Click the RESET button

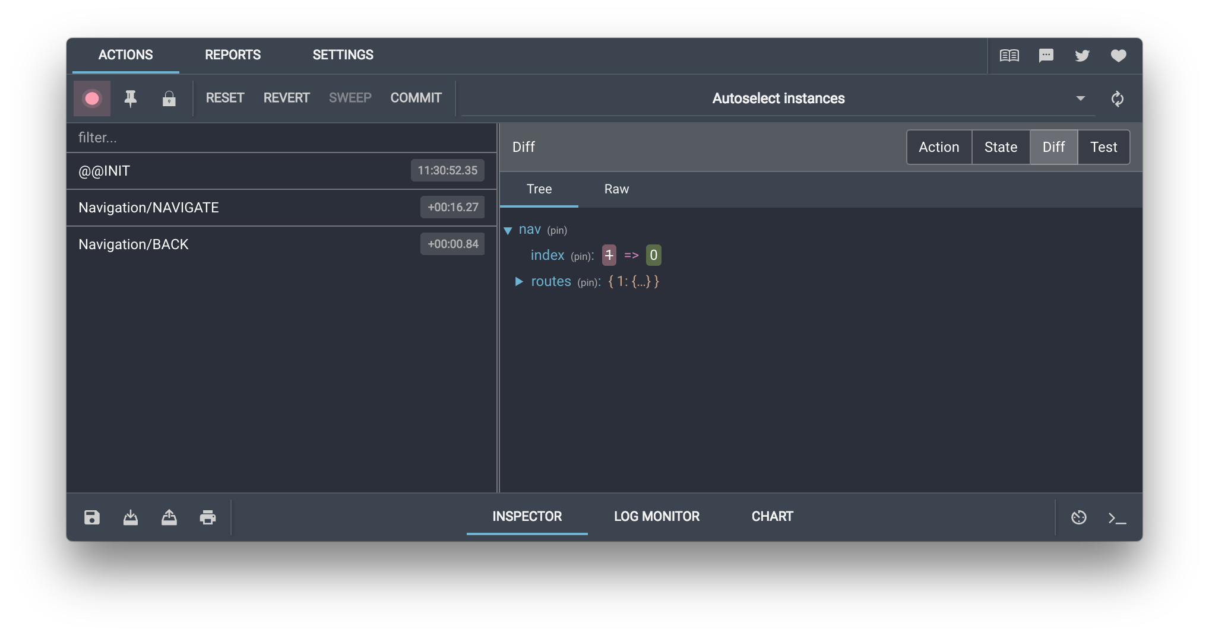(225, 98)
